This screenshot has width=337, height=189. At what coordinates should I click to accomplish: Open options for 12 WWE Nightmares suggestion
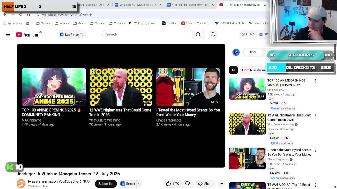pos(315,115)
